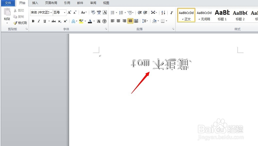Screen dimensions: 258x146
Task: Activate the Format Painter brush
Action: pyautogui.click(x=15, y=23)
